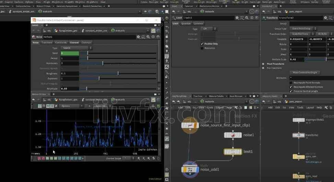Viewport: 334px width, 182px height.
Task: Click forward arrow in motionfx network editor
Action: point(178,102)
